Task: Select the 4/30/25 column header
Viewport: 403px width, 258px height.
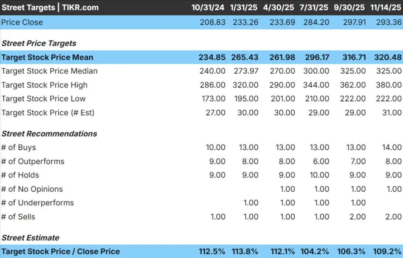Action: [279, 7]
